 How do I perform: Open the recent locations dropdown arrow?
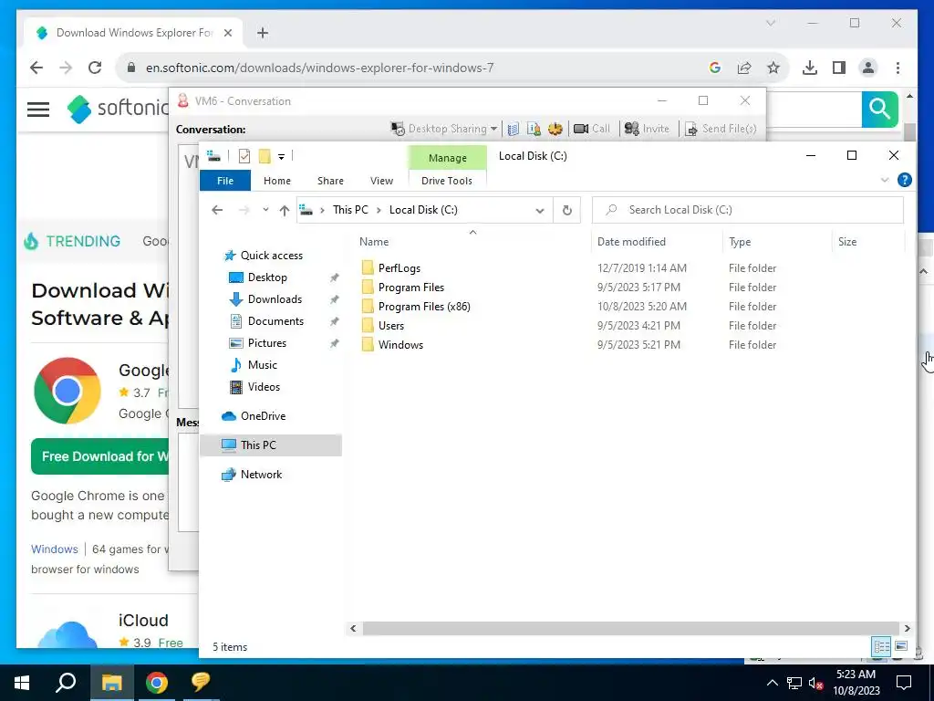point(265,210)
